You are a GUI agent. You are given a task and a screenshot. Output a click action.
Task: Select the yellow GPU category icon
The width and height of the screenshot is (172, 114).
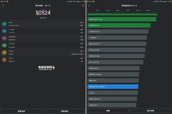pyautogui.click(x=4, y=53)
